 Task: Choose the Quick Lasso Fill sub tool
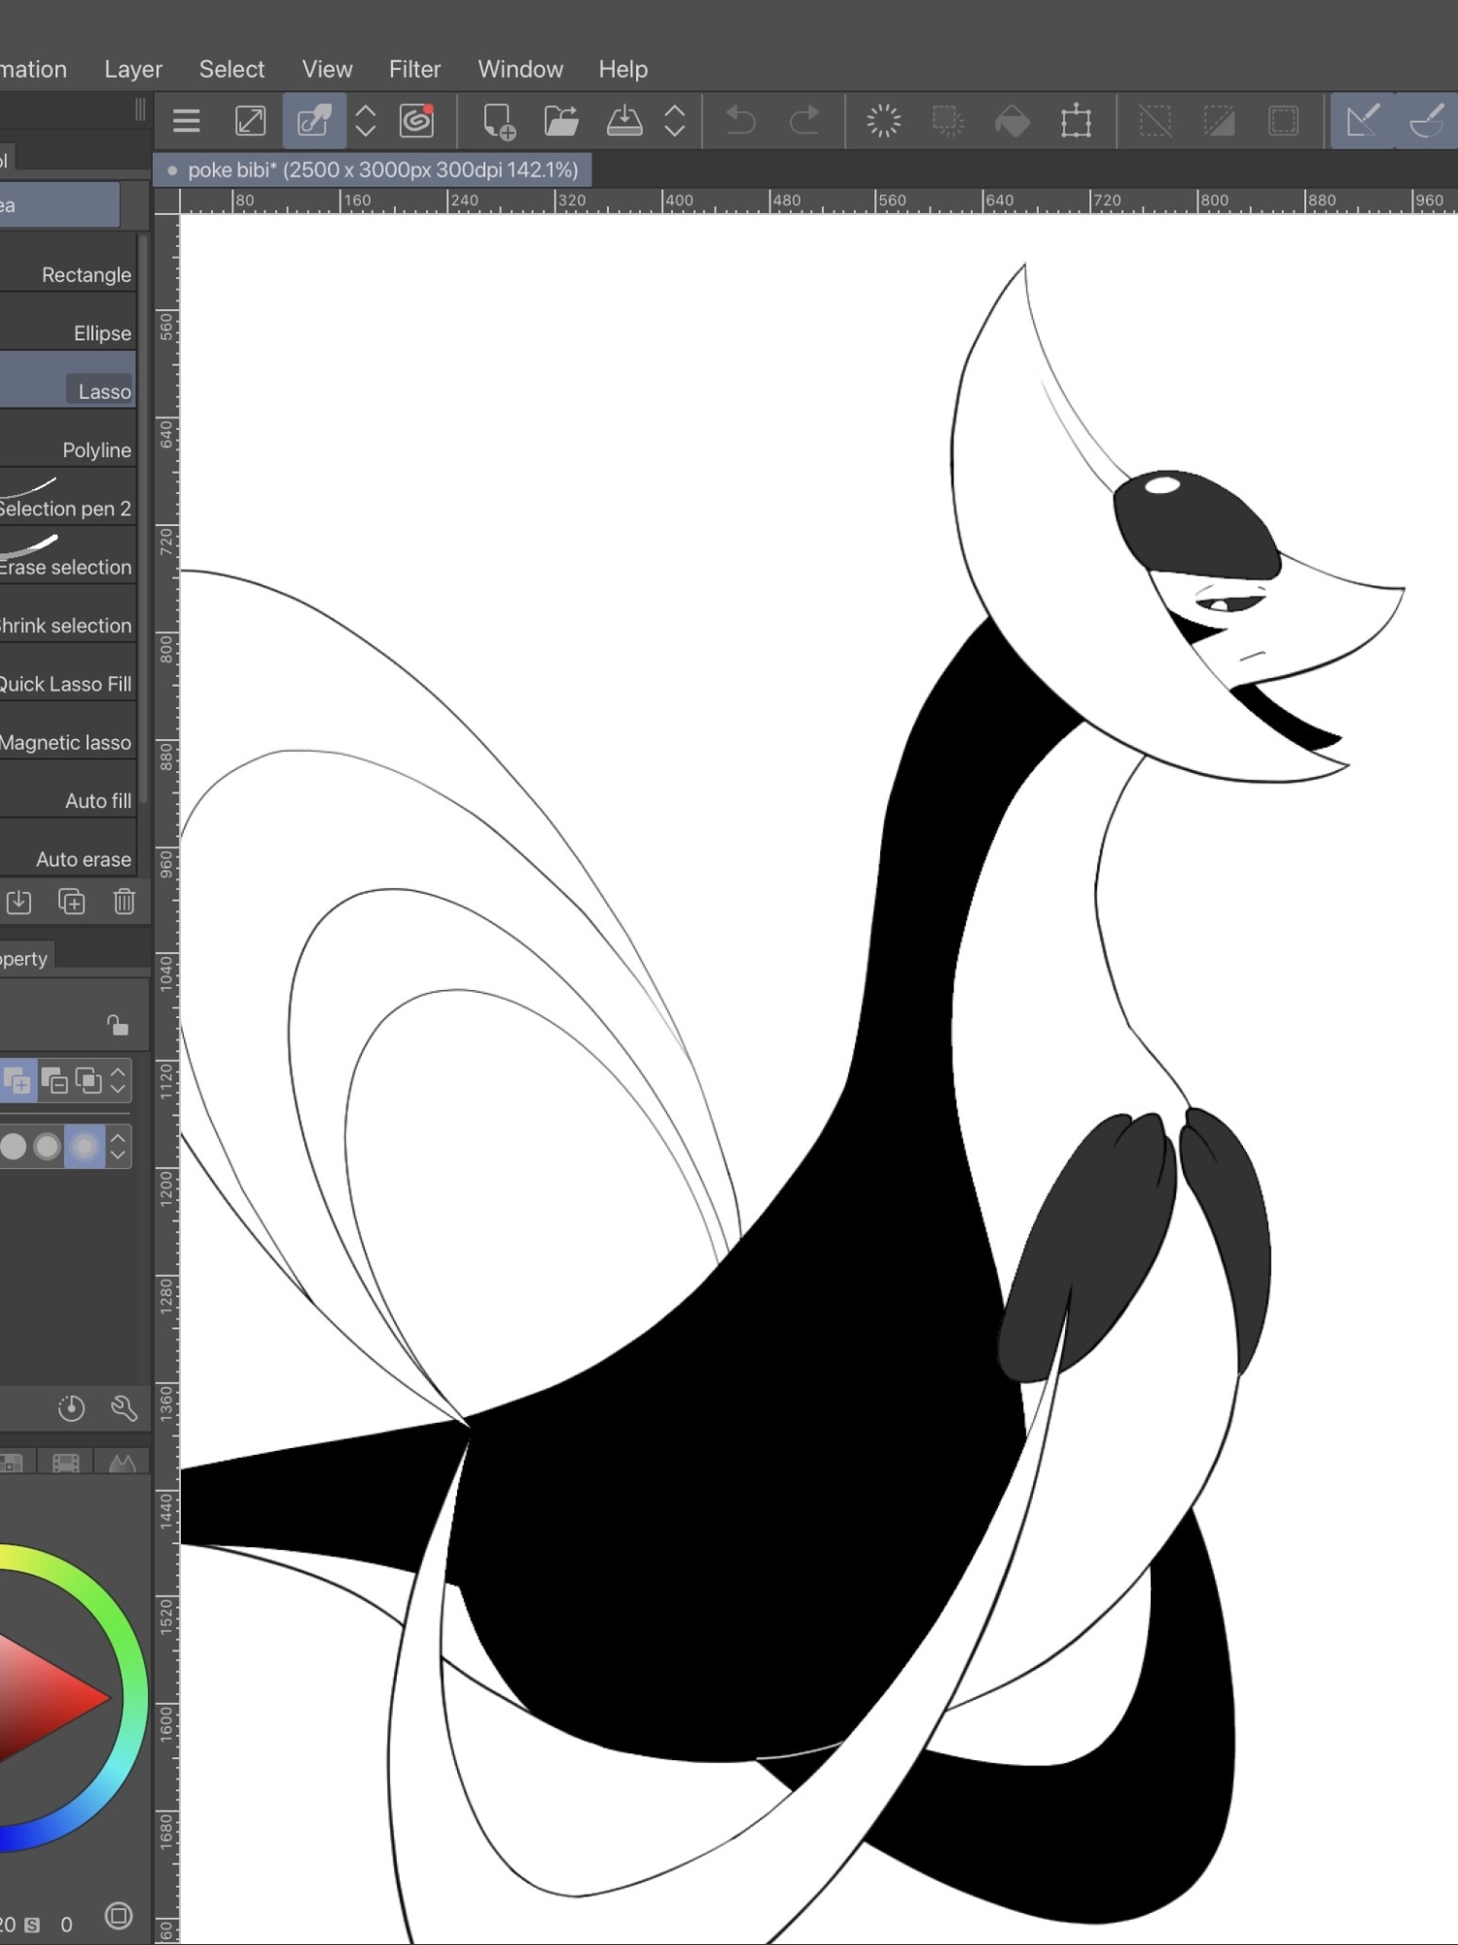[66, 684]
